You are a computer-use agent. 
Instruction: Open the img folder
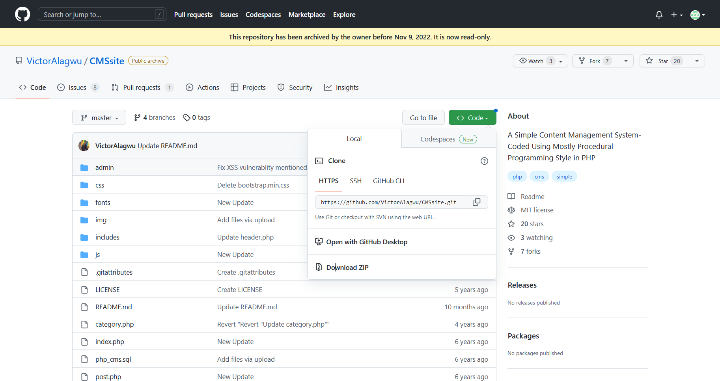(101, 220)
